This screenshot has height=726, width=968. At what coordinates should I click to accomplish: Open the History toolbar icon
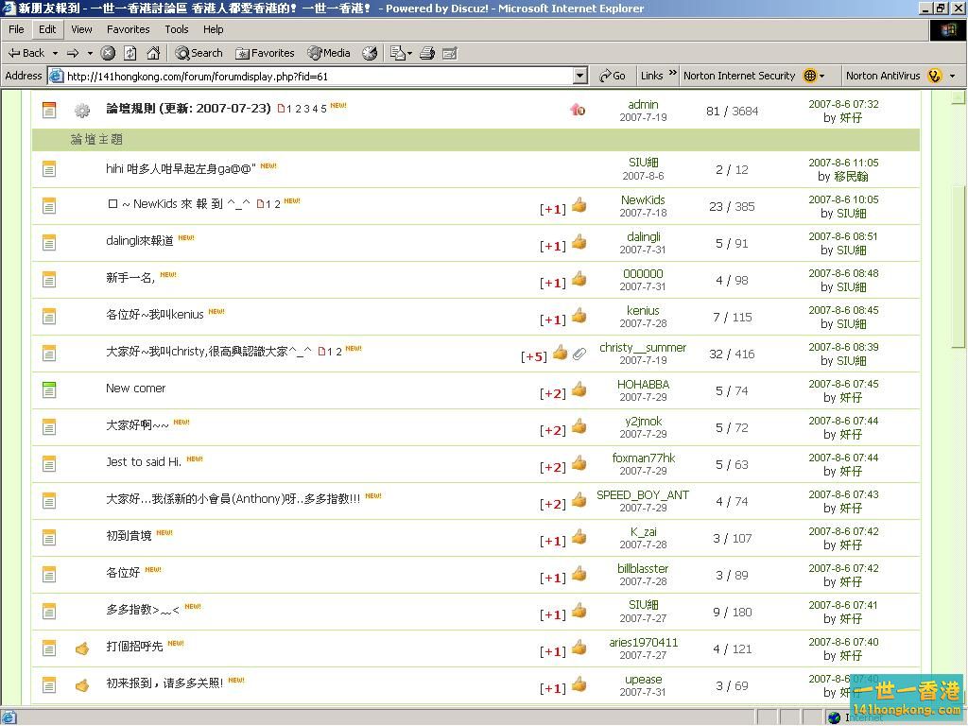click(x=370, y=53)
